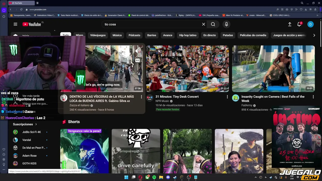Select the En directo filter chip
322x181 pixels.
pos(210,35)
